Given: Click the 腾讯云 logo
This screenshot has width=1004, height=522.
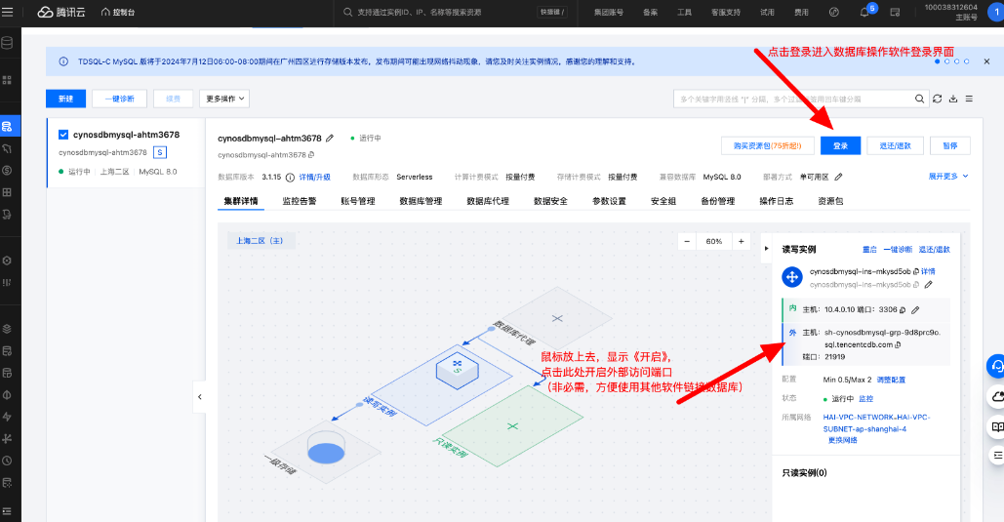Looking at the screenshot, I should click(x=61, y=12).
